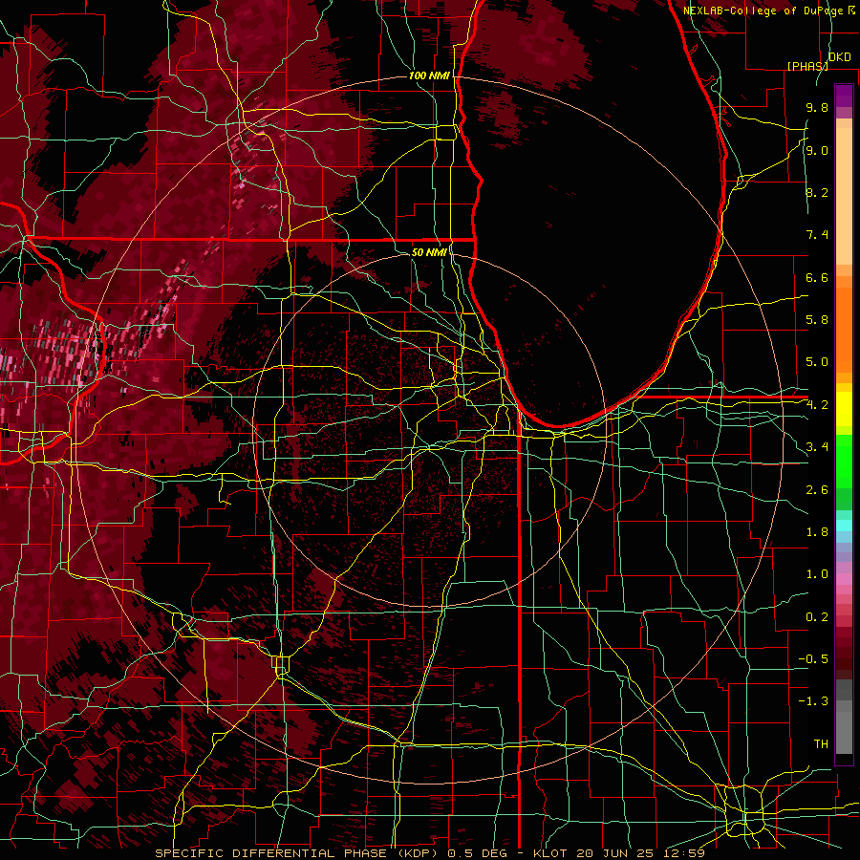This screenshot has height=860, width=860.
Task: Click the -0.5 scale value
Action: [813, 658]
